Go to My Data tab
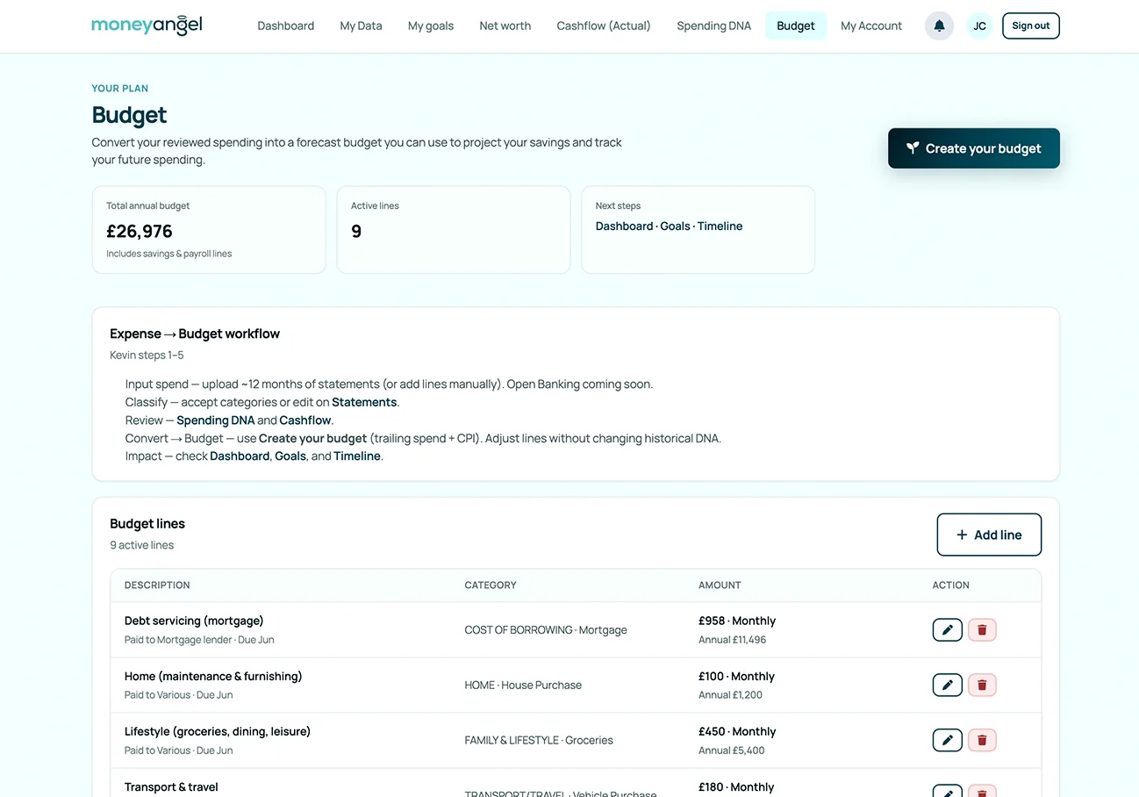The image size is (1139, 797). (361, 25)
